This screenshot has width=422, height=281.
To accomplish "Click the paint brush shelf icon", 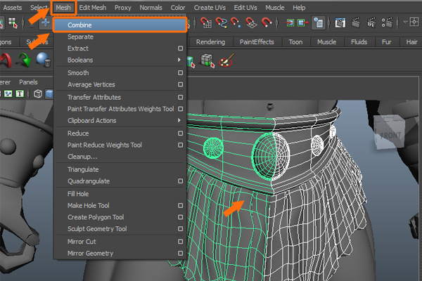I will pyautogui.click(x=226, y=60).
